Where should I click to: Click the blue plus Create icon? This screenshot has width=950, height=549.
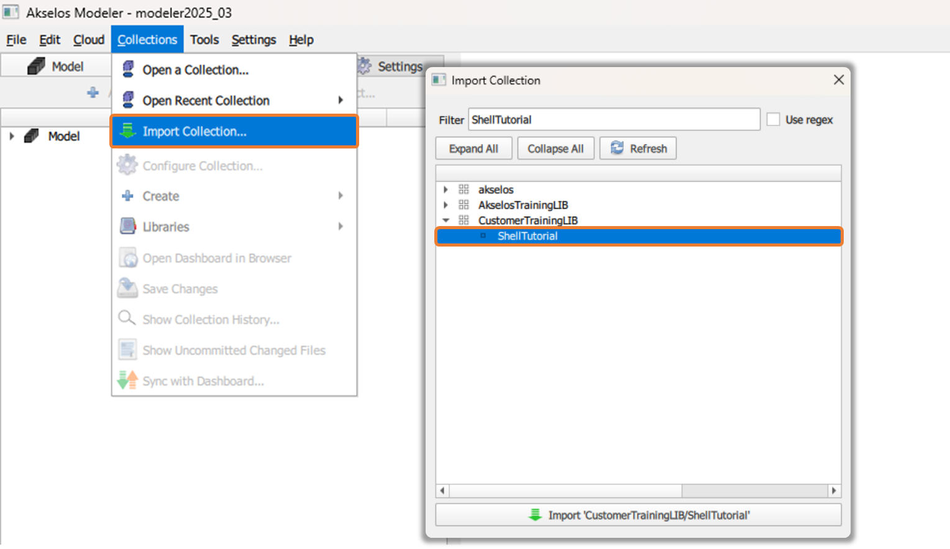(128, 196)
